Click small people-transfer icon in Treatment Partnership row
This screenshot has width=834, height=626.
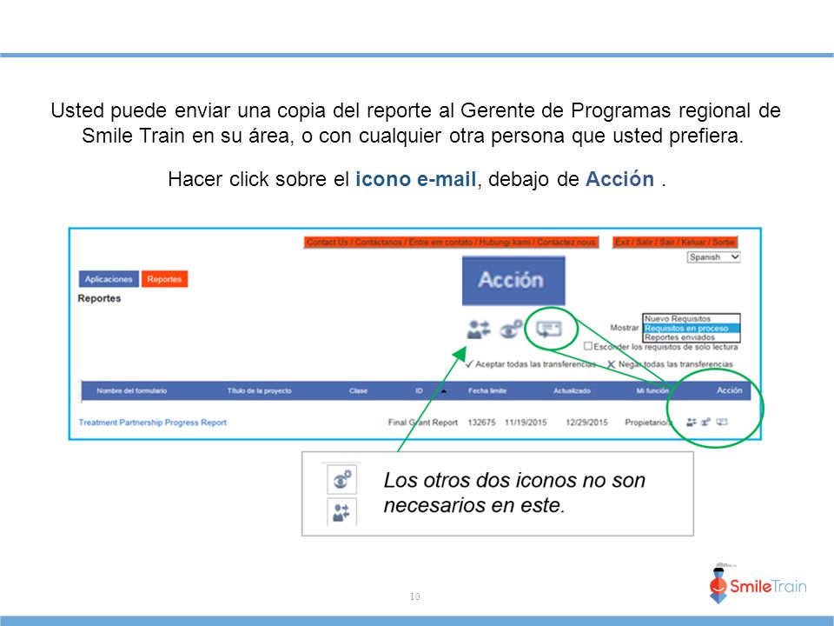pos(691,423)
